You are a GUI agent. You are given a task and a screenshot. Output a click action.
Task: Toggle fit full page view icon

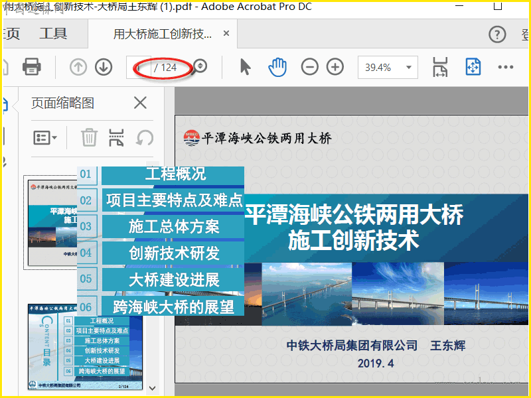coord(473,67)
